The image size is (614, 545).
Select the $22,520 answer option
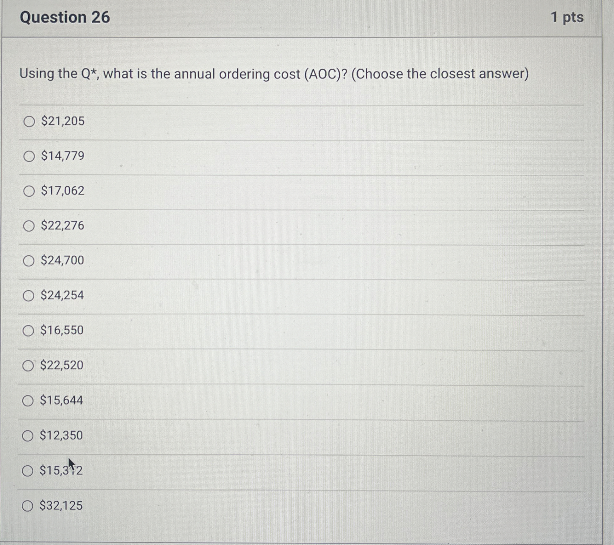(29, 366)
